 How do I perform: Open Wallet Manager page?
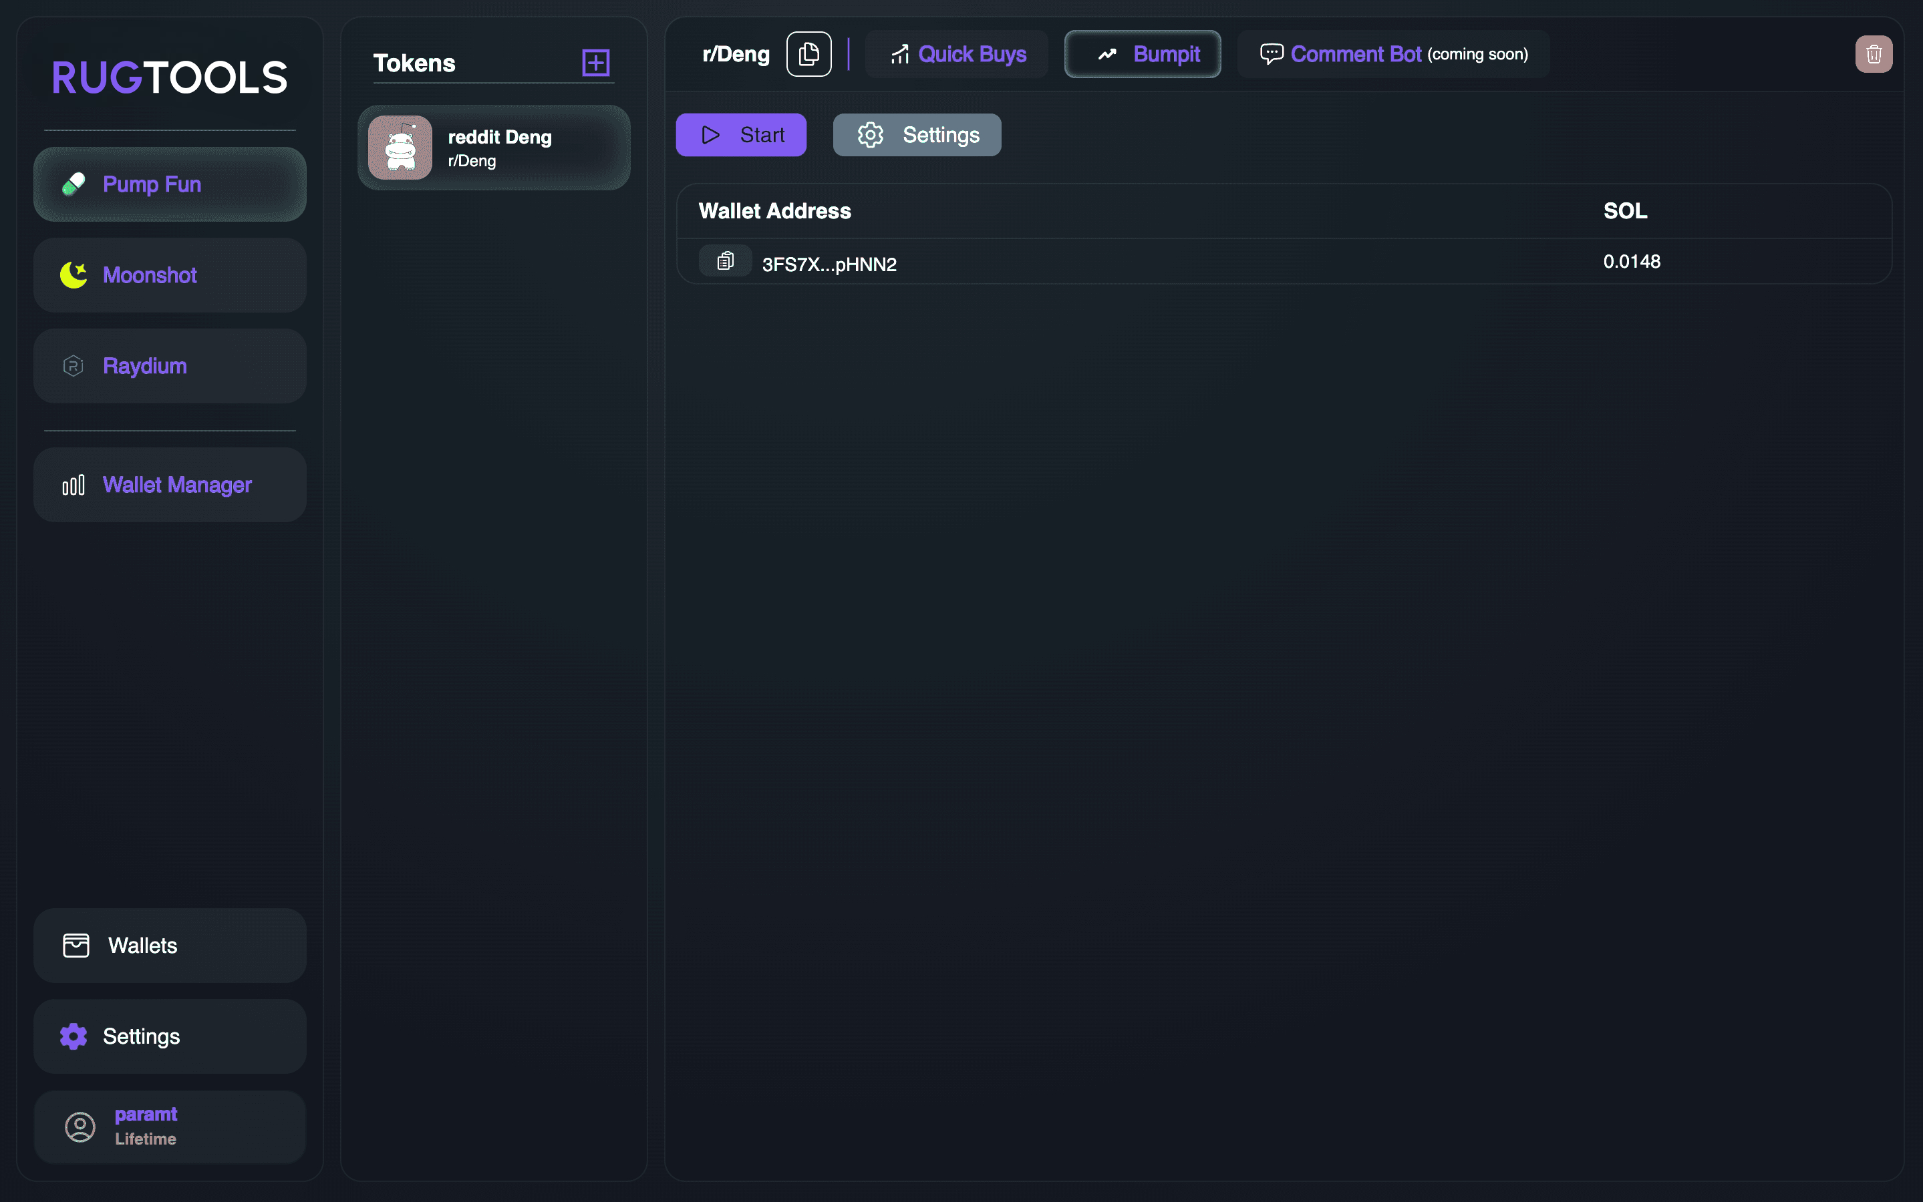tap(170, 485)
